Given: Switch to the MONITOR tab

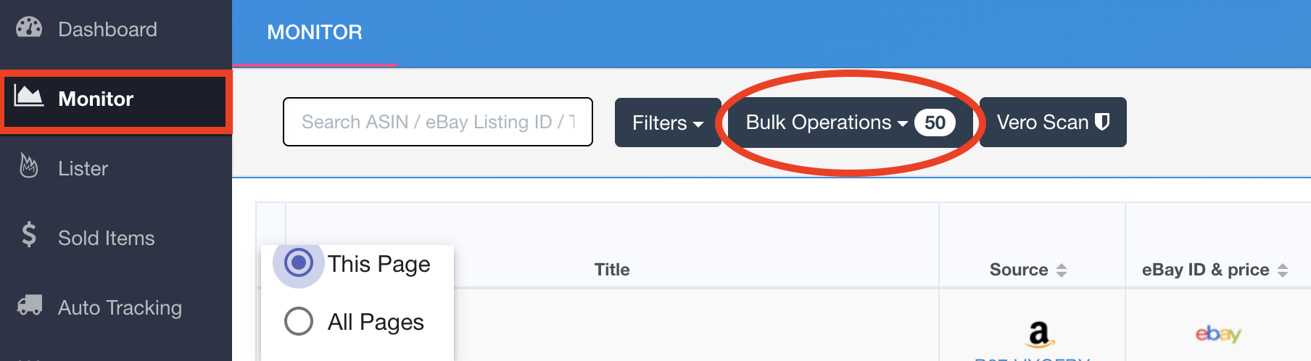Looking at the screenshot, I should click(x=315, y=32).
